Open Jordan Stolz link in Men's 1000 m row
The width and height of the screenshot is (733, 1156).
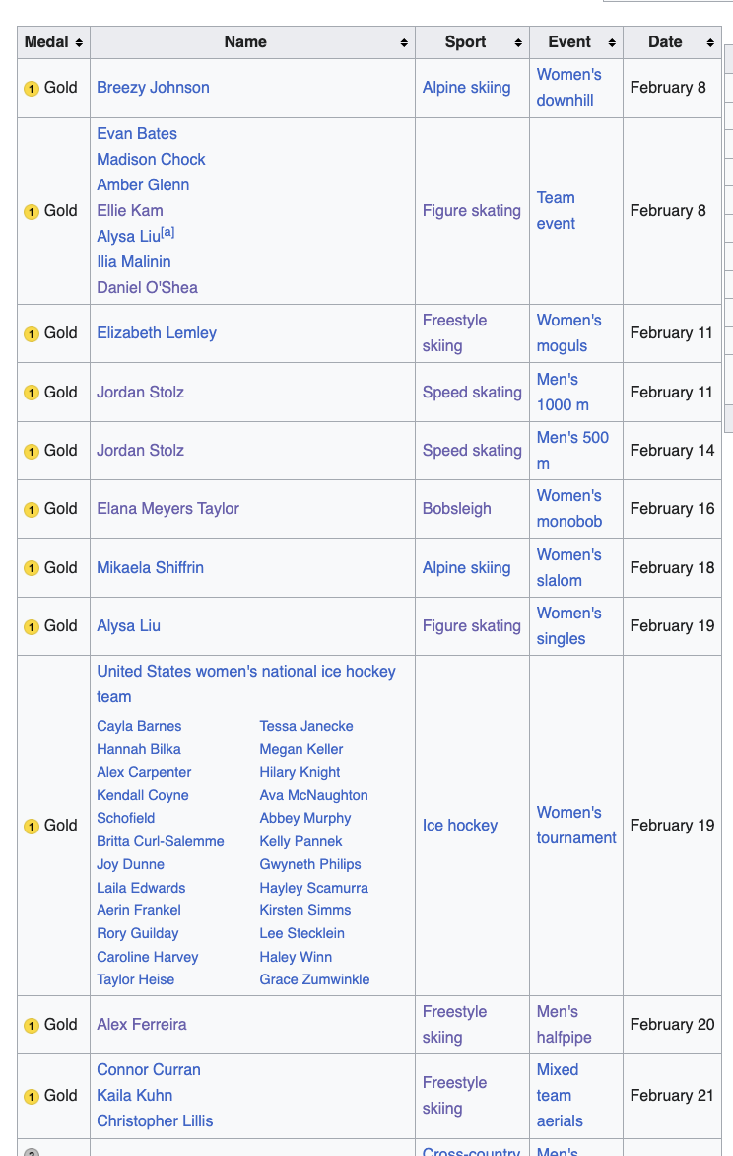click(140, 393)
